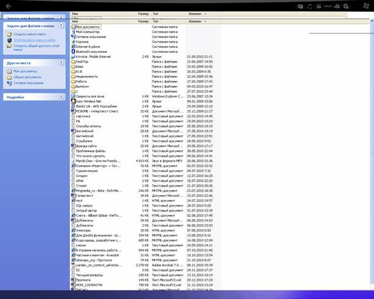The image size is (374, 299).
Task: Click the Pingmedia_ru MHTML file icon
Action: (73, 191)
